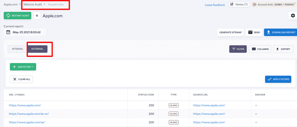Click the Source URL column header
The width and height of the screenshot is (297, 127).
point(201,95)
